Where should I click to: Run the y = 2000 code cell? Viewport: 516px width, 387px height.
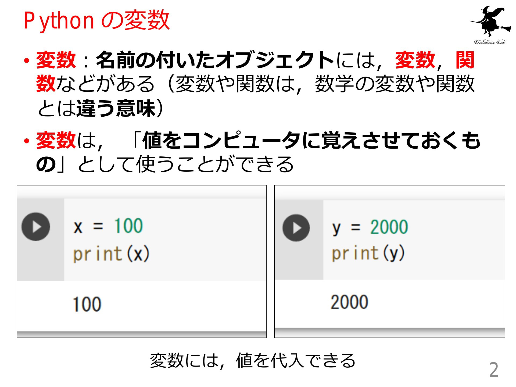click(x=296, y=228)
